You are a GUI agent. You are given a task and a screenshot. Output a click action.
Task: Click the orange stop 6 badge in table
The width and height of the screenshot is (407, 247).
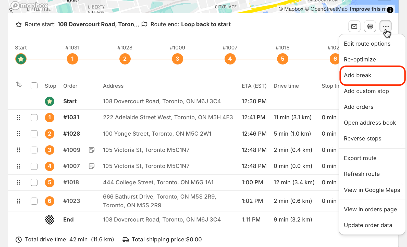(x=50, y=201)
